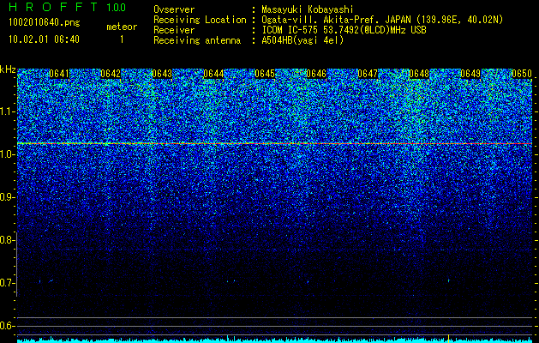
Task: Click the 0649 time marker
Action: [x=470, y=74]
